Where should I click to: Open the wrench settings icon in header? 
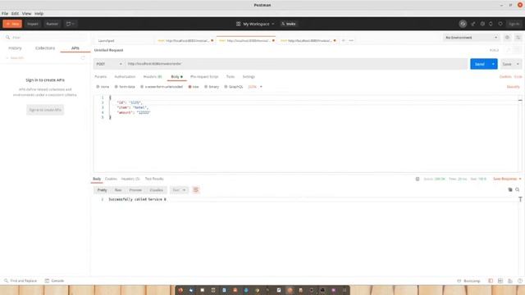[482, 24]
